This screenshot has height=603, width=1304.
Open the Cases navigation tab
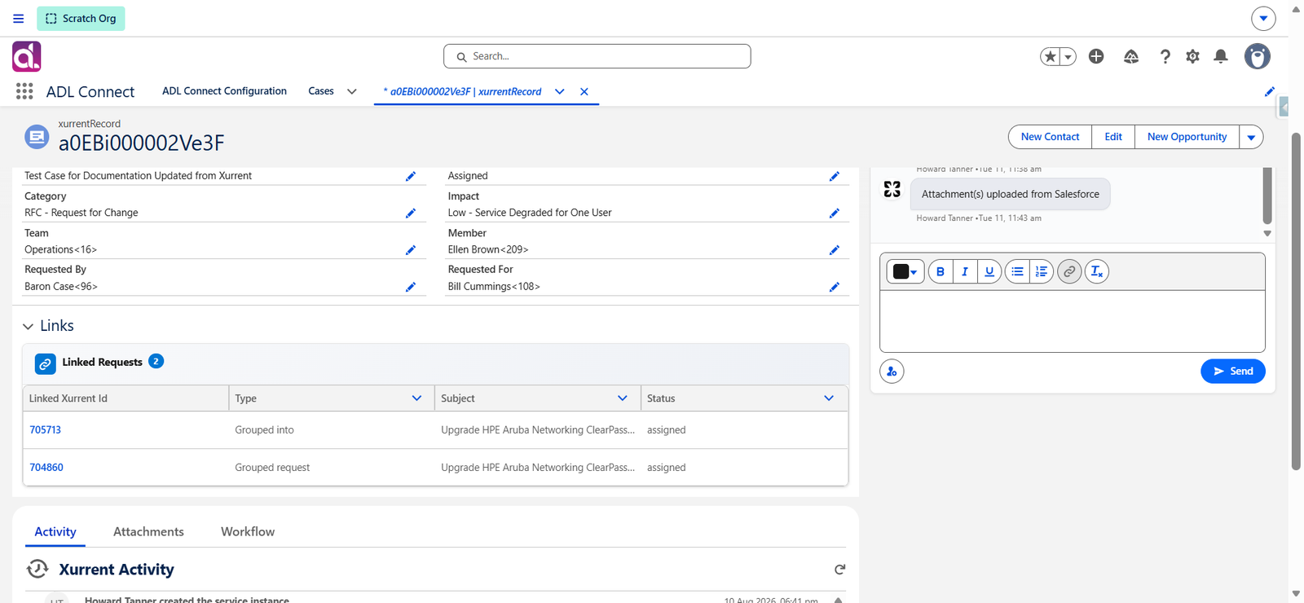click(x=321, y=91)
